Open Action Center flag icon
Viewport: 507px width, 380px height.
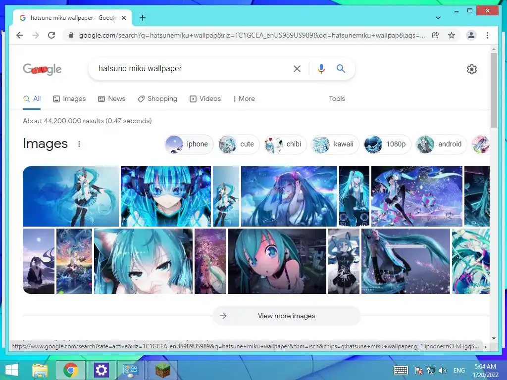[419, 371]
